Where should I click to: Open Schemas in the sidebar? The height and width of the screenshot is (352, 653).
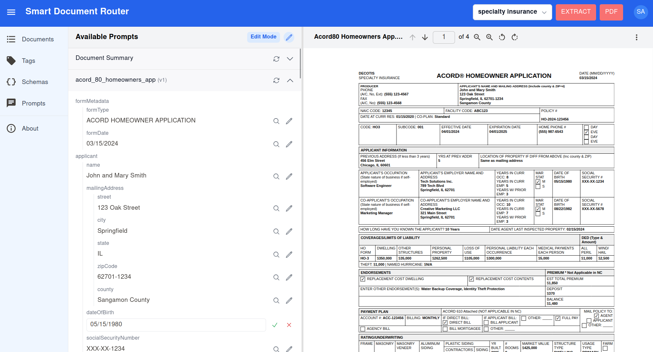click(34, 82)
